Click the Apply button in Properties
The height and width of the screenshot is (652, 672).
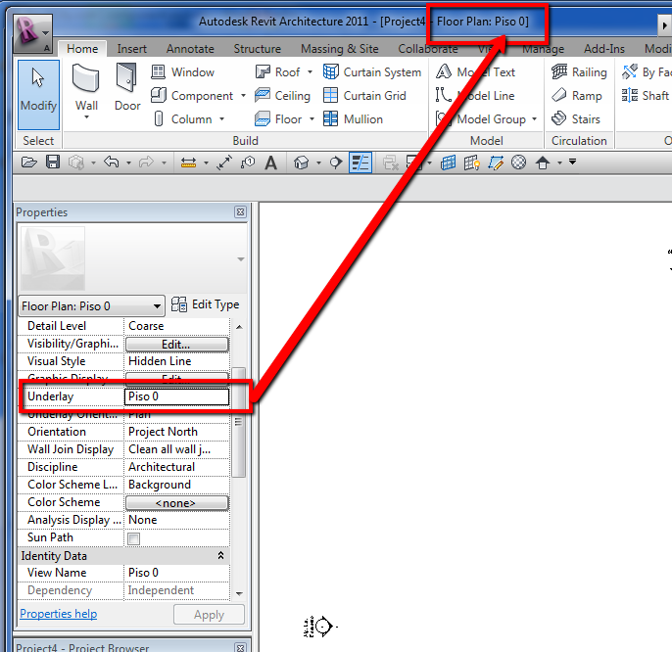pos(209,615)
